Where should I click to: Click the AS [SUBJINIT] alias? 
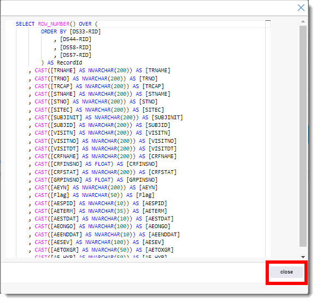pos(162,118)
